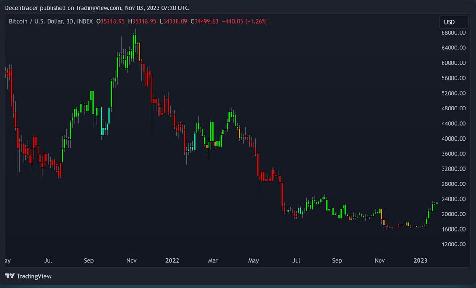Click the 52000.00 price axis label
This screenshot has width=476, height=288.
tap(454, 93)
